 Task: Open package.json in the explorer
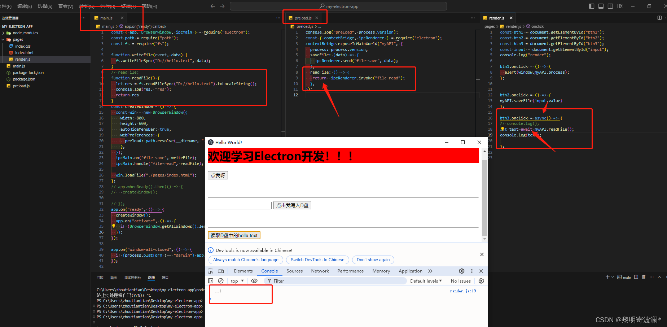pyautogui.click(x=24, y=79)
